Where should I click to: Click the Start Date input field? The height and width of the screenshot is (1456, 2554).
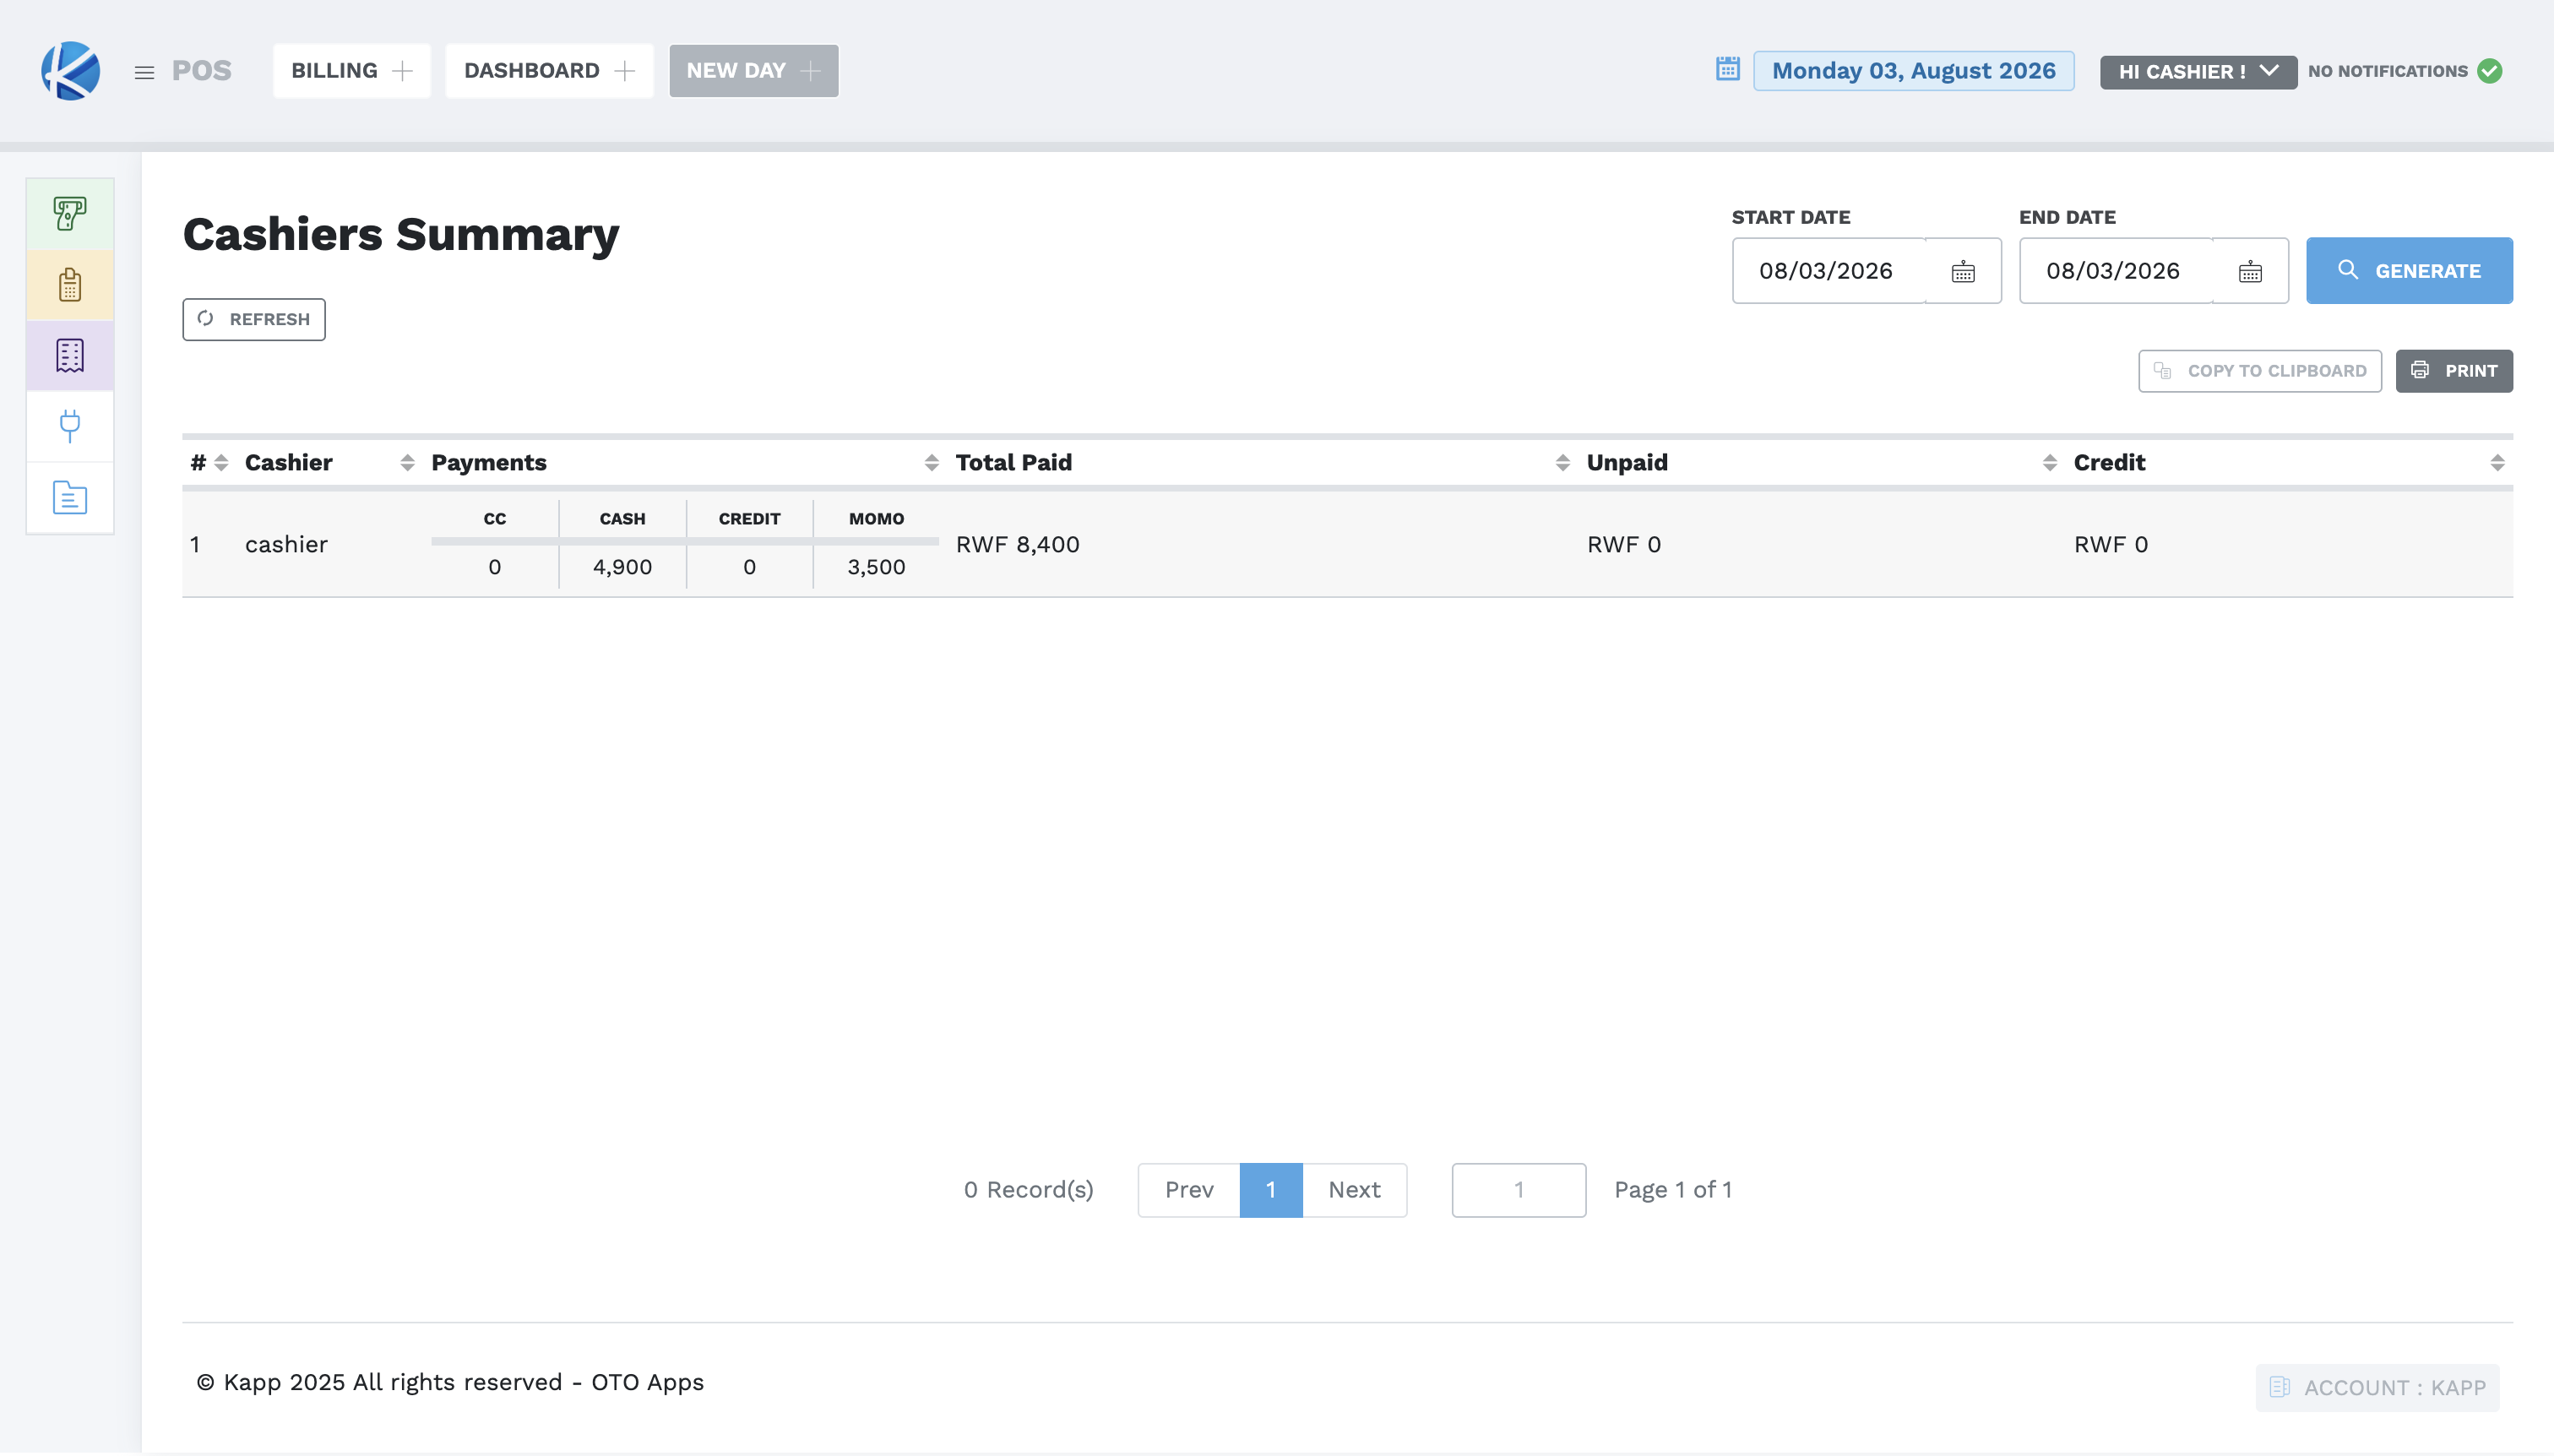click(x=1829, y=271)
